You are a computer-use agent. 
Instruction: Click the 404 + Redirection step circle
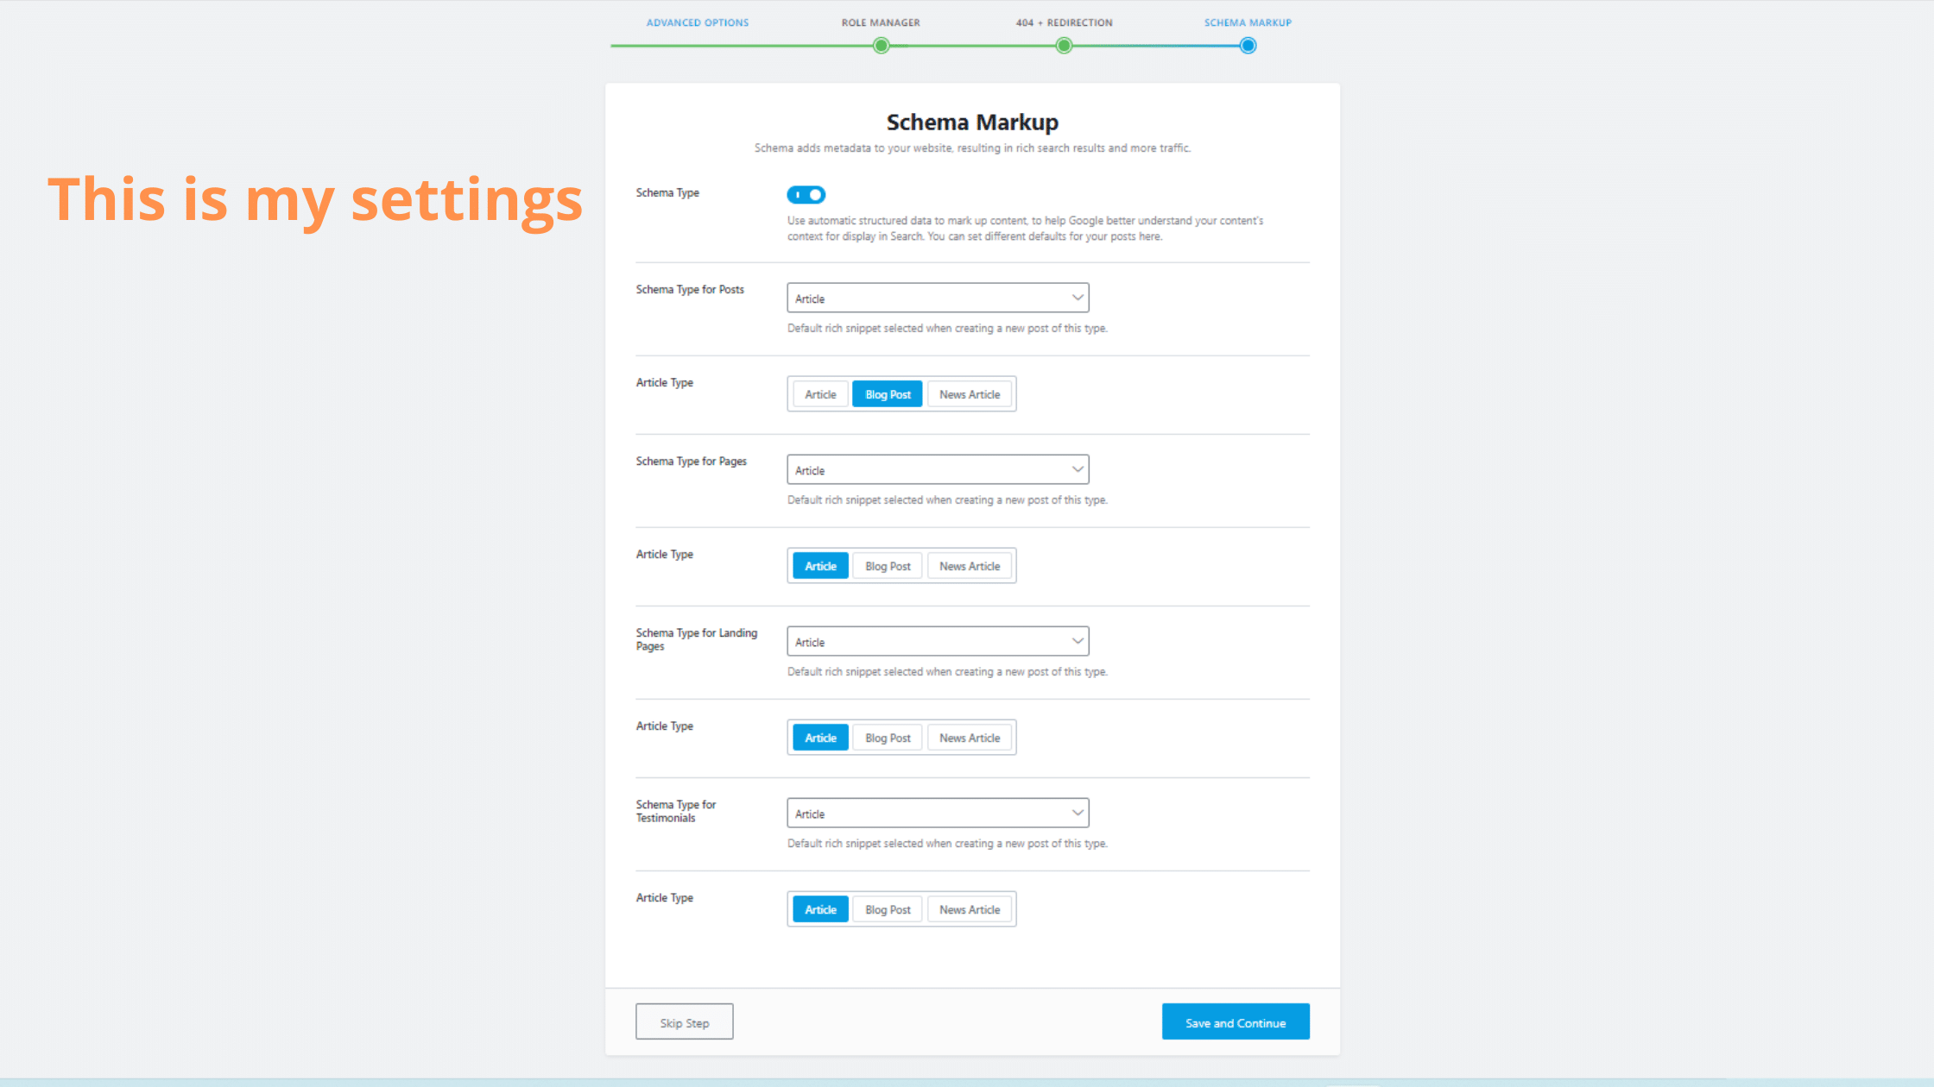click(x=1064, y=46)
